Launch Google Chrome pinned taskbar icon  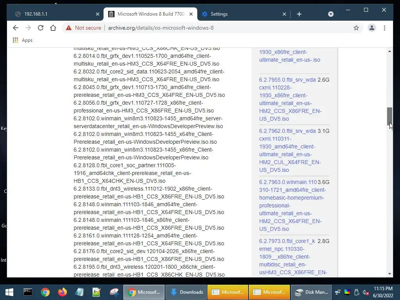coord(45,292)
